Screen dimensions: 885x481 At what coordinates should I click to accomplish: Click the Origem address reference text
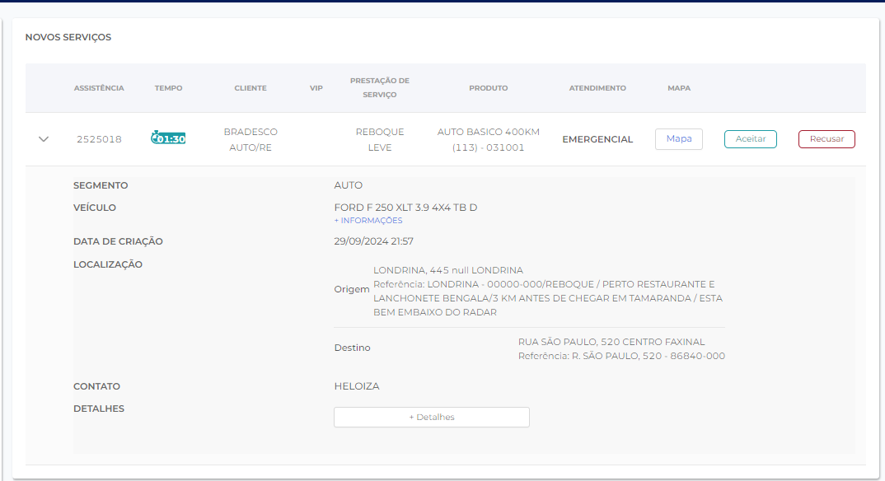(x=547, y=298)
